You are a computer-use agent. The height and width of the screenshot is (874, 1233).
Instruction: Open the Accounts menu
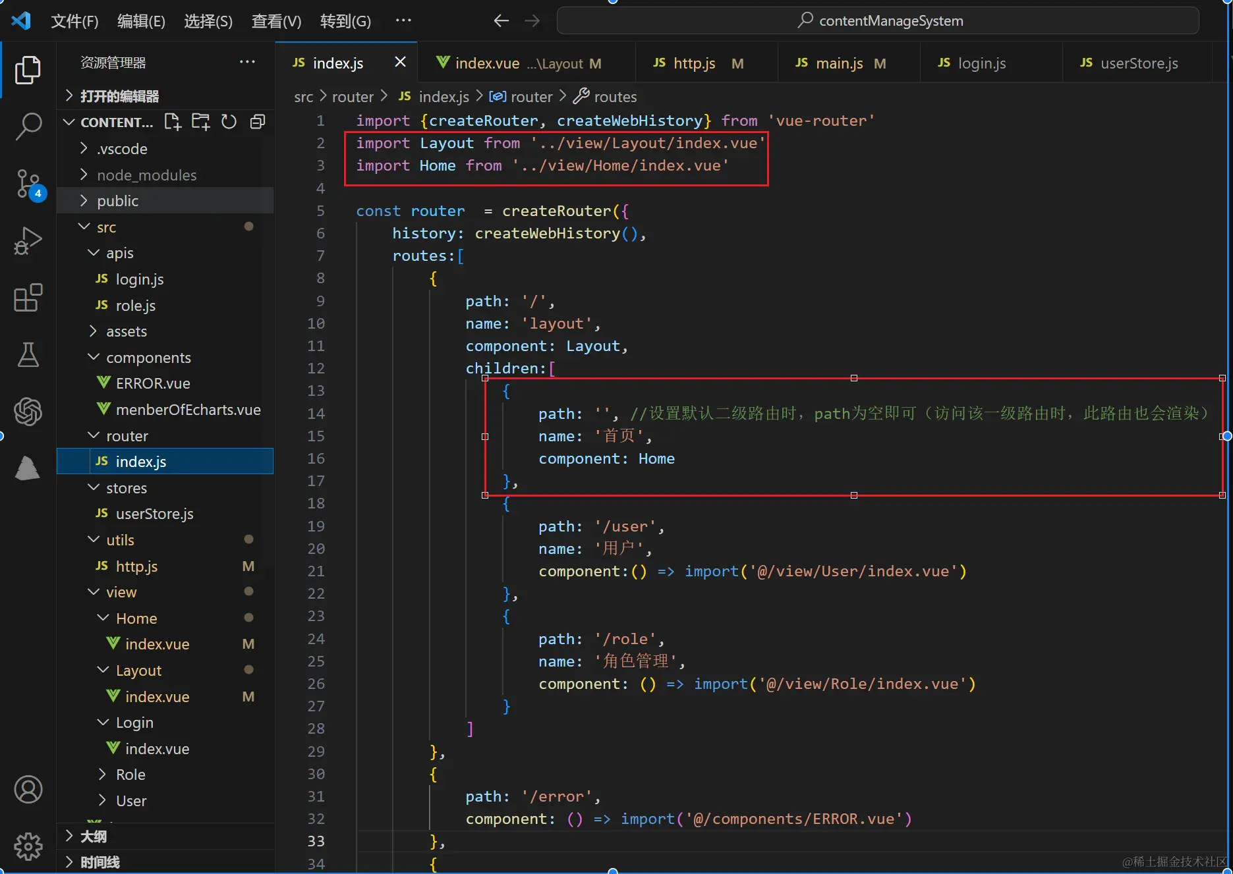click(x=28, y=790)
